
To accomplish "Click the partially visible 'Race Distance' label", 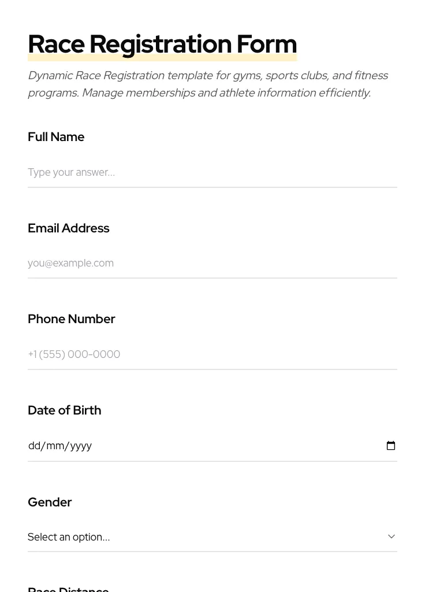I will [68, 589].
